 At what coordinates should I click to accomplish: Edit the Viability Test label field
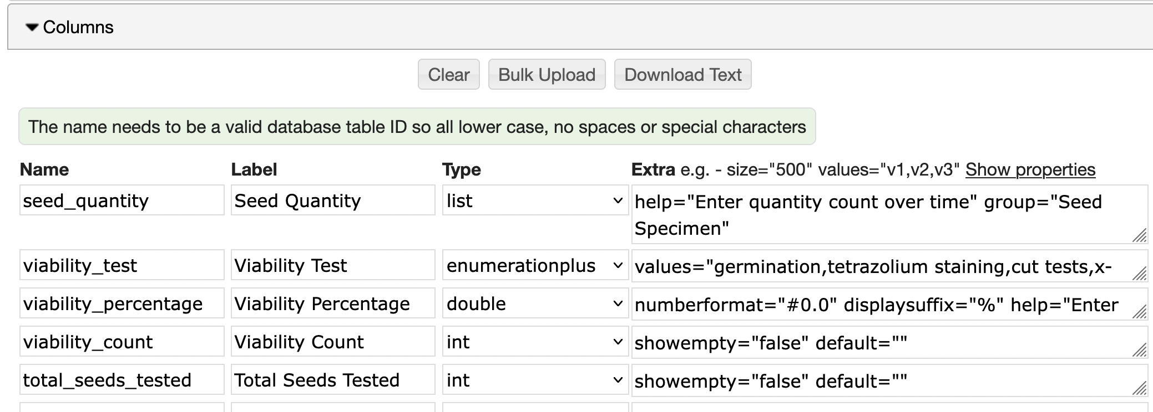coord(332,265)
